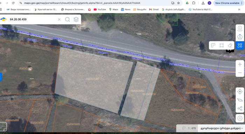Select the measure distance tool
Viewport: 245px width, 134px height.
point(213,45)
